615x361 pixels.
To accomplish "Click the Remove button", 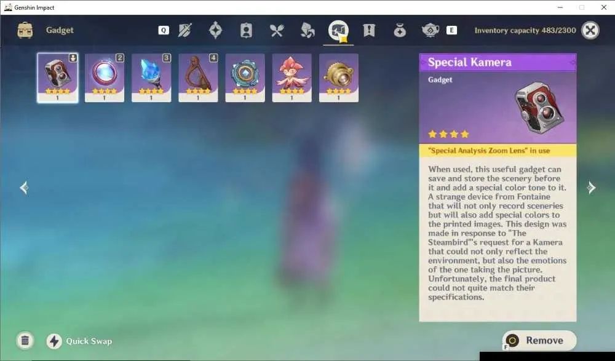I will point(540,340).
